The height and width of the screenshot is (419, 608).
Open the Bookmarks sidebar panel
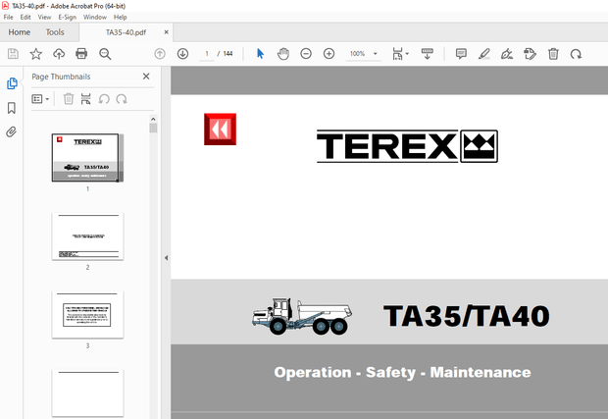pos(12,108)
